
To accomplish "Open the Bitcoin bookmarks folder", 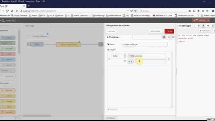I will tap(59, 15).
